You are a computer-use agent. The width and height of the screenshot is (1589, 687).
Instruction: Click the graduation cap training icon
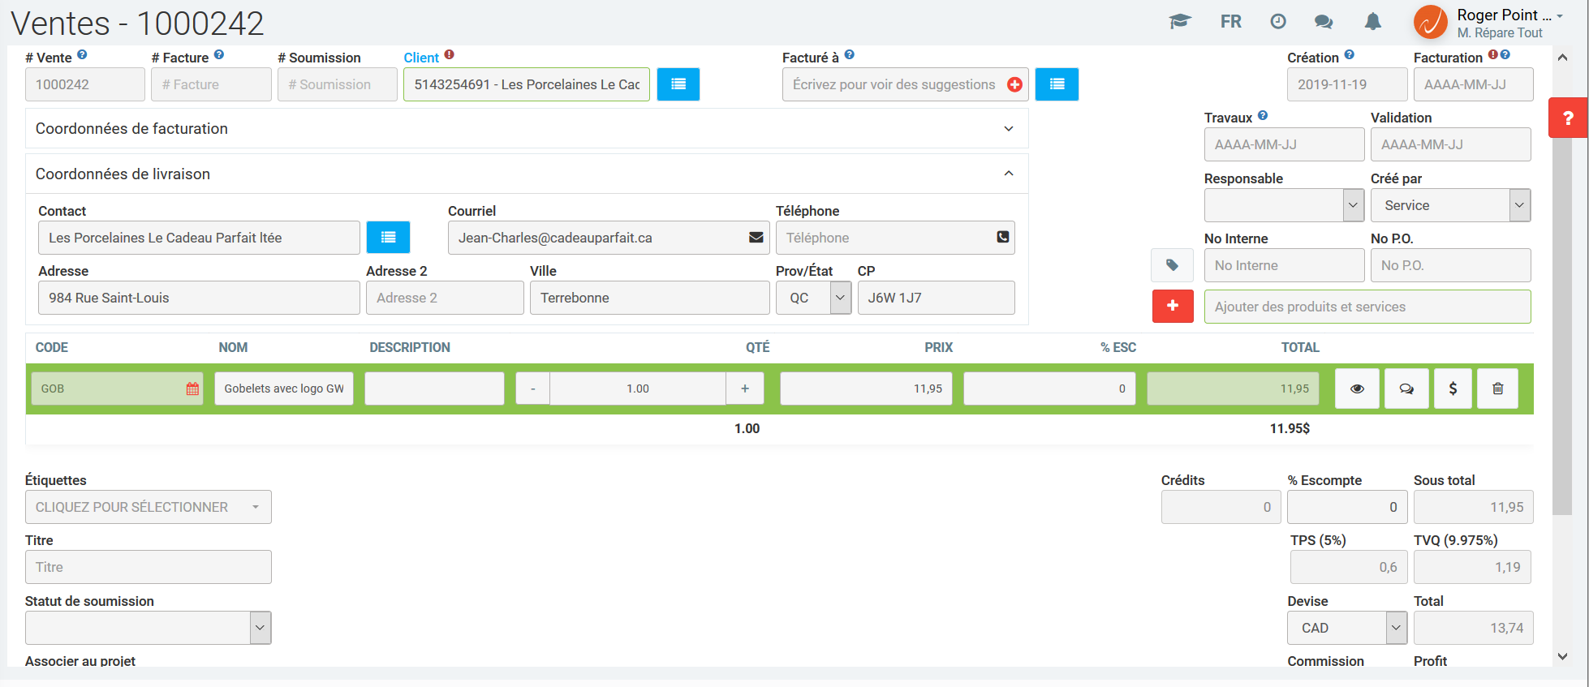pos(1179,22)
